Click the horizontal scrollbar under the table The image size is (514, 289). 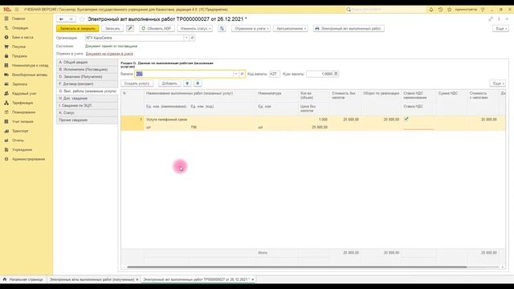point(296,267)
